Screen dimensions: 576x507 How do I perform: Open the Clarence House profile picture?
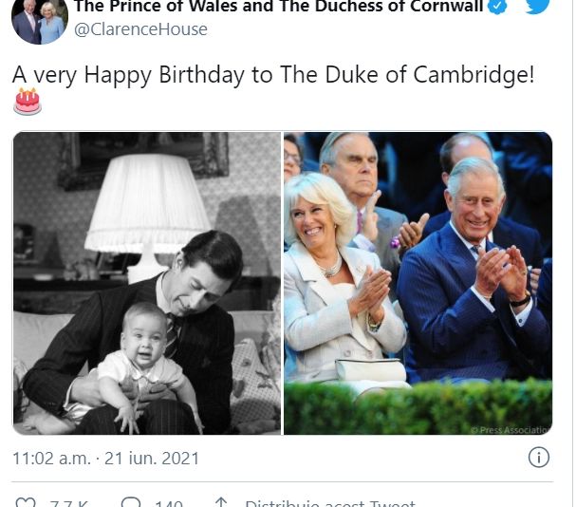click(x=39, y=21)
